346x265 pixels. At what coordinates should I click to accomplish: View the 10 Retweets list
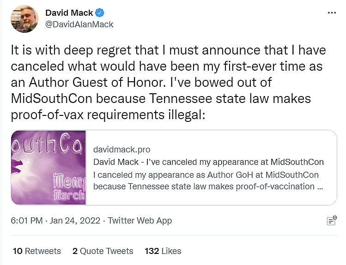(x=37, y=251)
